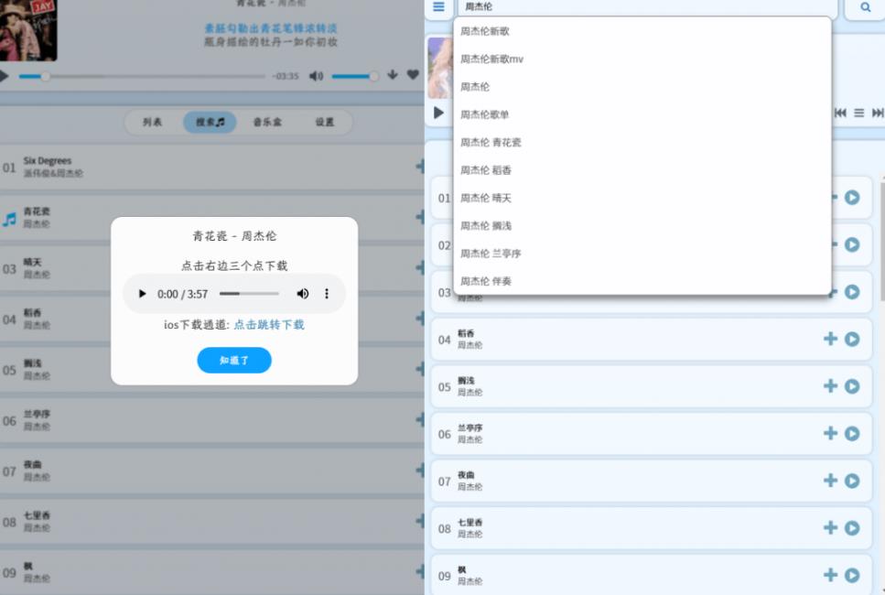Dismiss the dialog with 知道了 button
The image size is (885, 595).
click(x=234, y=360)
